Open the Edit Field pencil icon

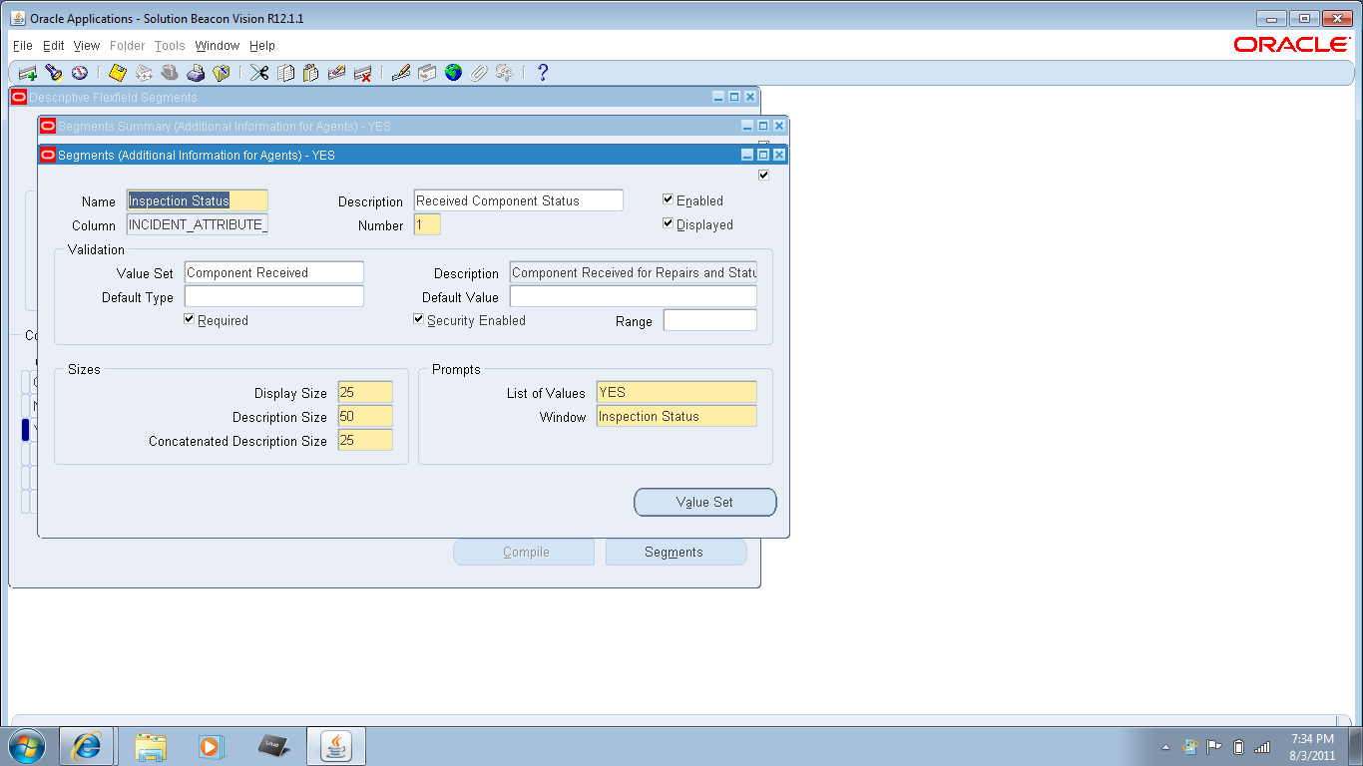(401, 73)
